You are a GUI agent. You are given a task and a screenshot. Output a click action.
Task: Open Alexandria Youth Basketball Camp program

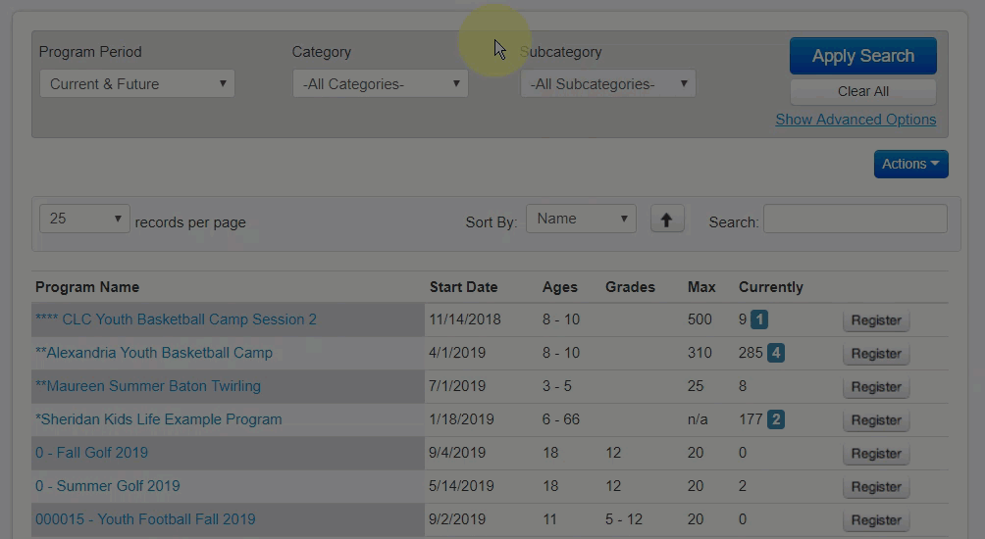pos(154,353)
